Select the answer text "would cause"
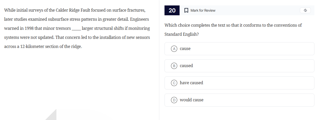 [192, 100]
